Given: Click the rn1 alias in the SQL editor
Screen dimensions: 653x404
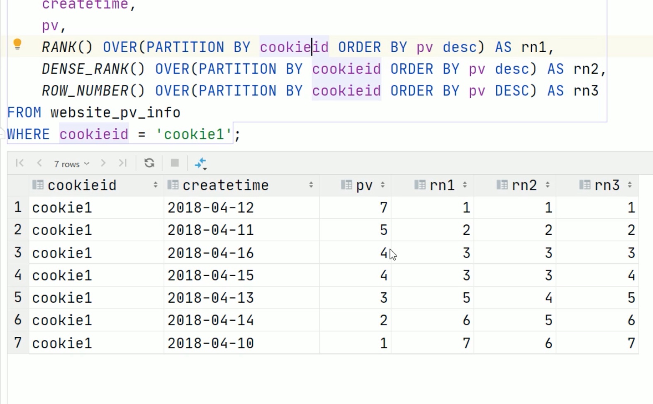Looking at the screenshot, I should pyautogui.click(x=534, y=47).
